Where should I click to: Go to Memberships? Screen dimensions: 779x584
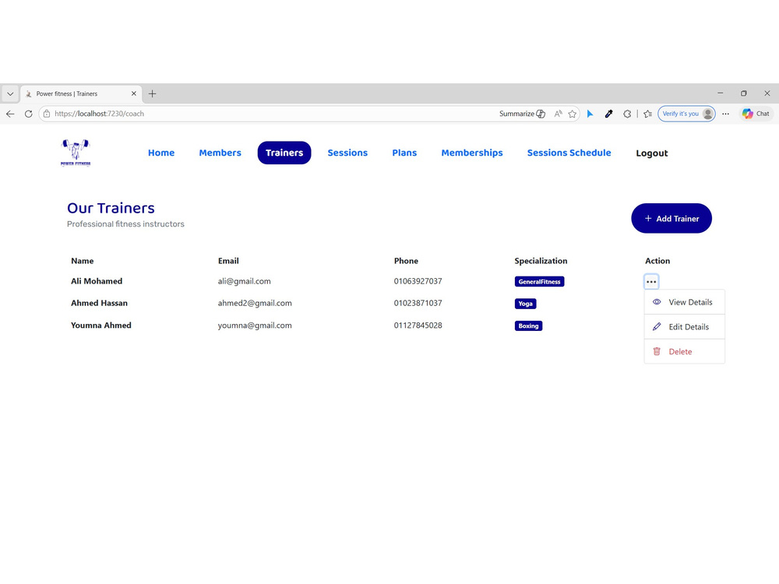(x=472, y=153)
